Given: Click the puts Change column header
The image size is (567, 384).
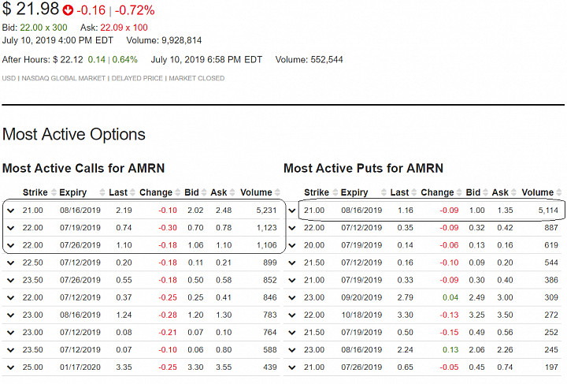Looking at the screenshot, I should 437,192.
